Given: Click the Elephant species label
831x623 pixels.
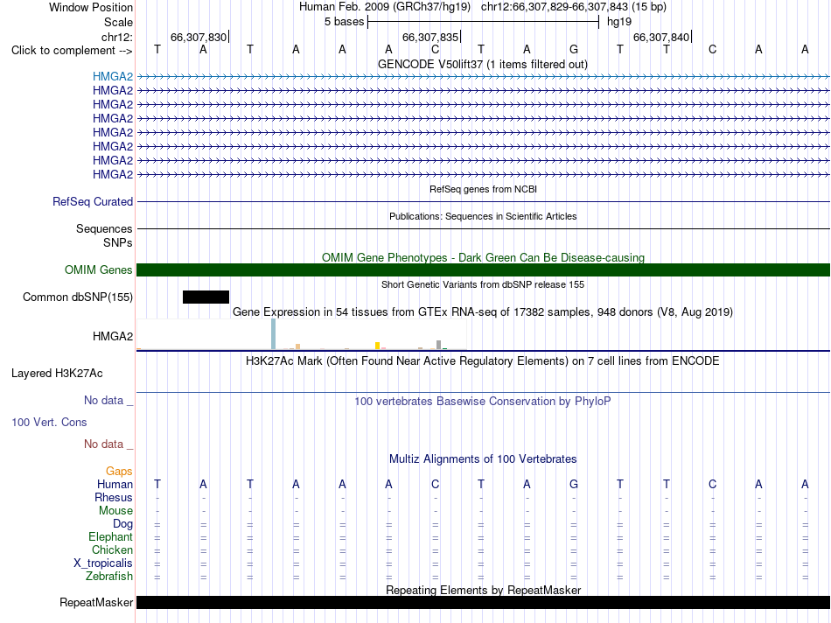Looking at the screenshot, I should pyautogui.click(x=110, y=536).
